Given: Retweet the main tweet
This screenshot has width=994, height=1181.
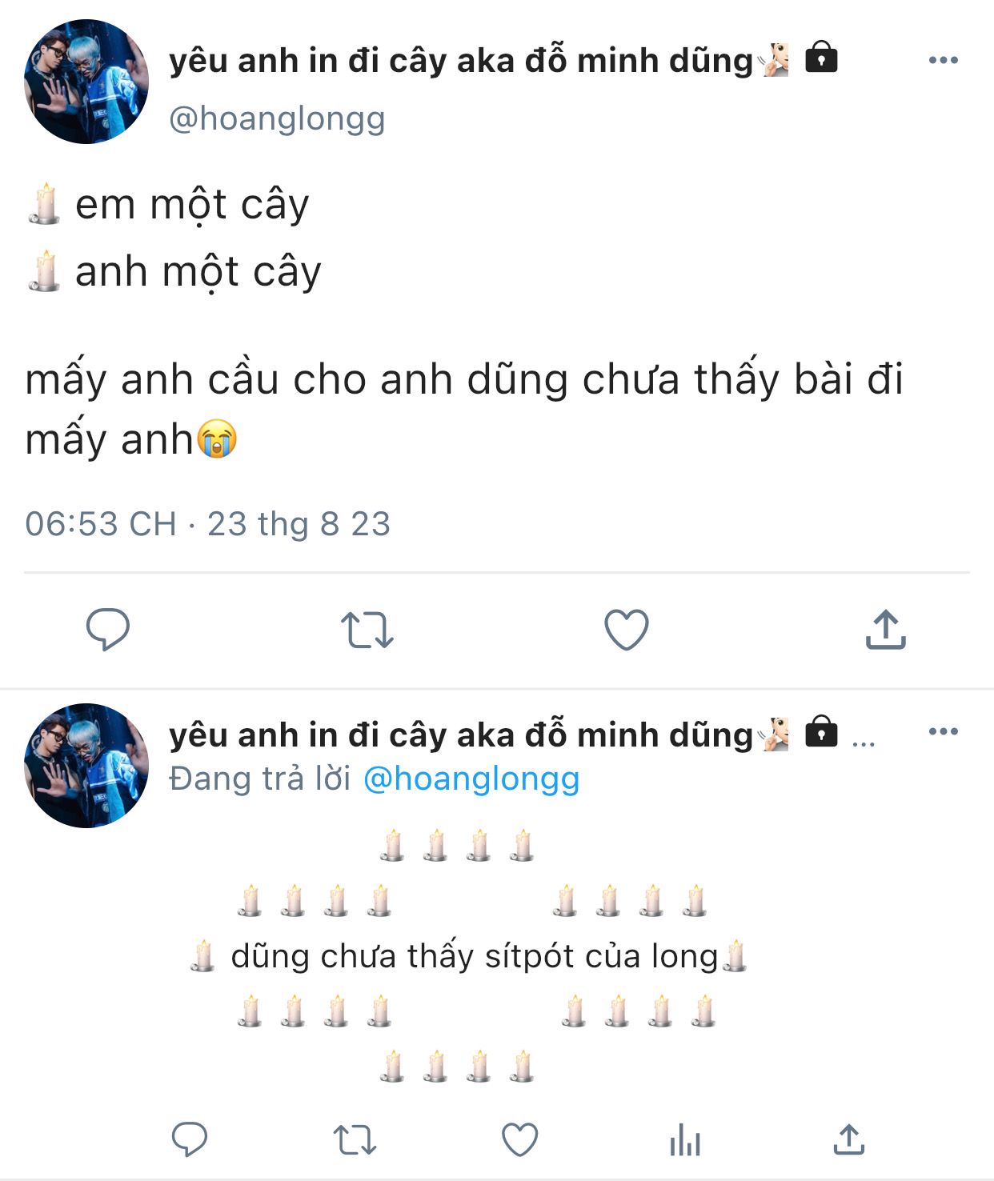Looking at the screenshot, I should [367, 630].
